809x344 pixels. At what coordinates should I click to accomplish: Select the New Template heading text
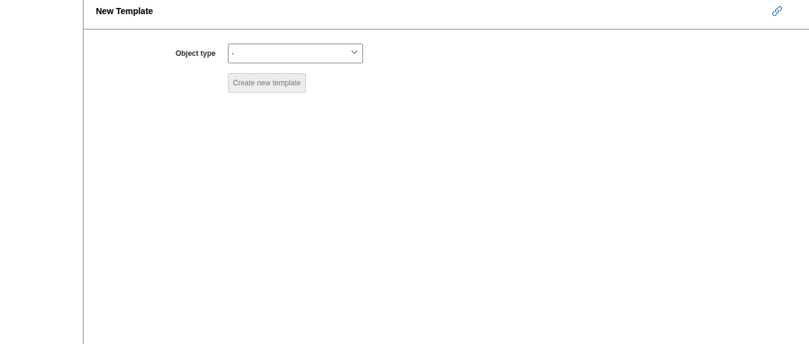click(124, 11)
